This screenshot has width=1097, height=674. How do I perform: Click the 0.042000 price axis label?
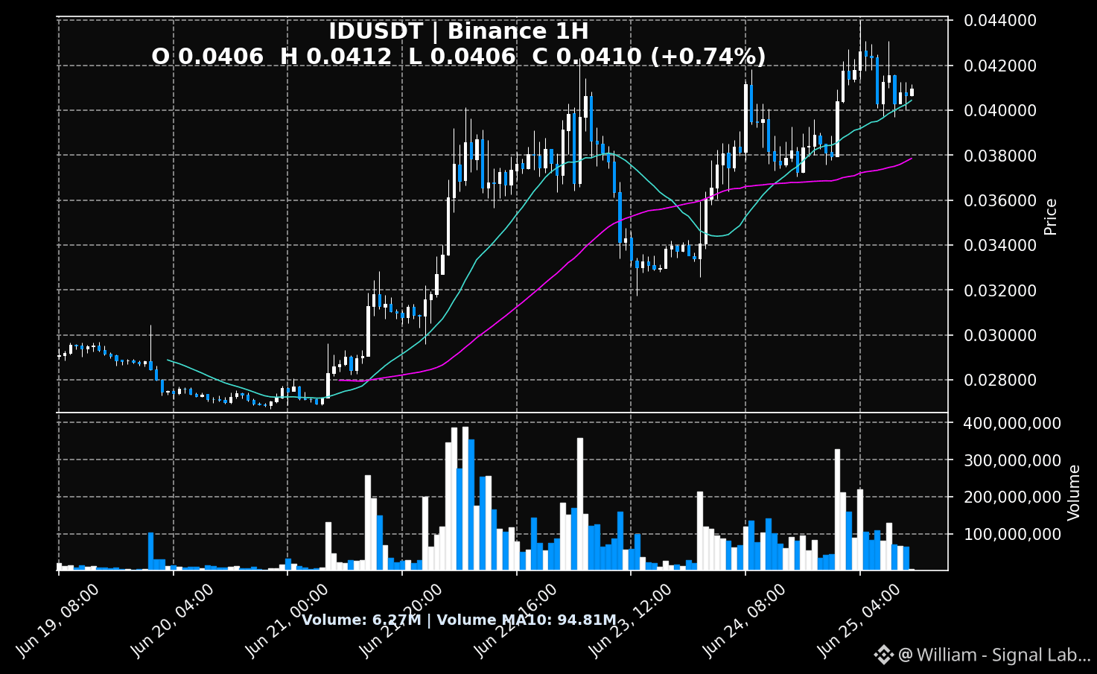1000,66
